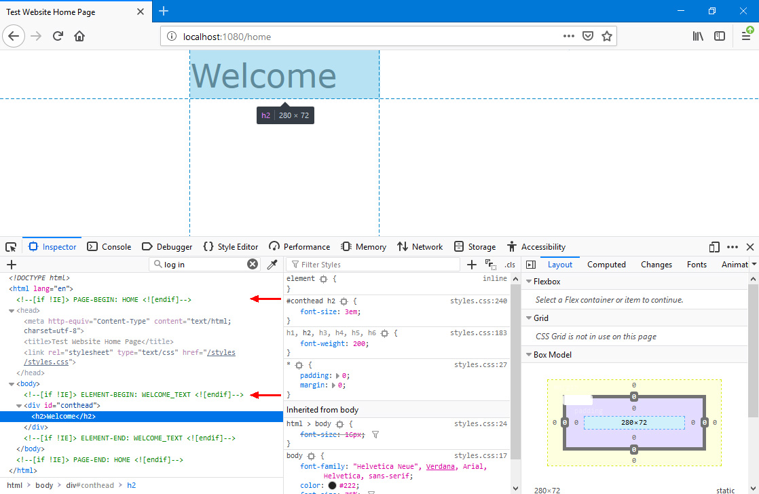Toggle the sidebars icon in browser toolbar
The height and width of the screenshot is (494, 759).
pos(720,36)
